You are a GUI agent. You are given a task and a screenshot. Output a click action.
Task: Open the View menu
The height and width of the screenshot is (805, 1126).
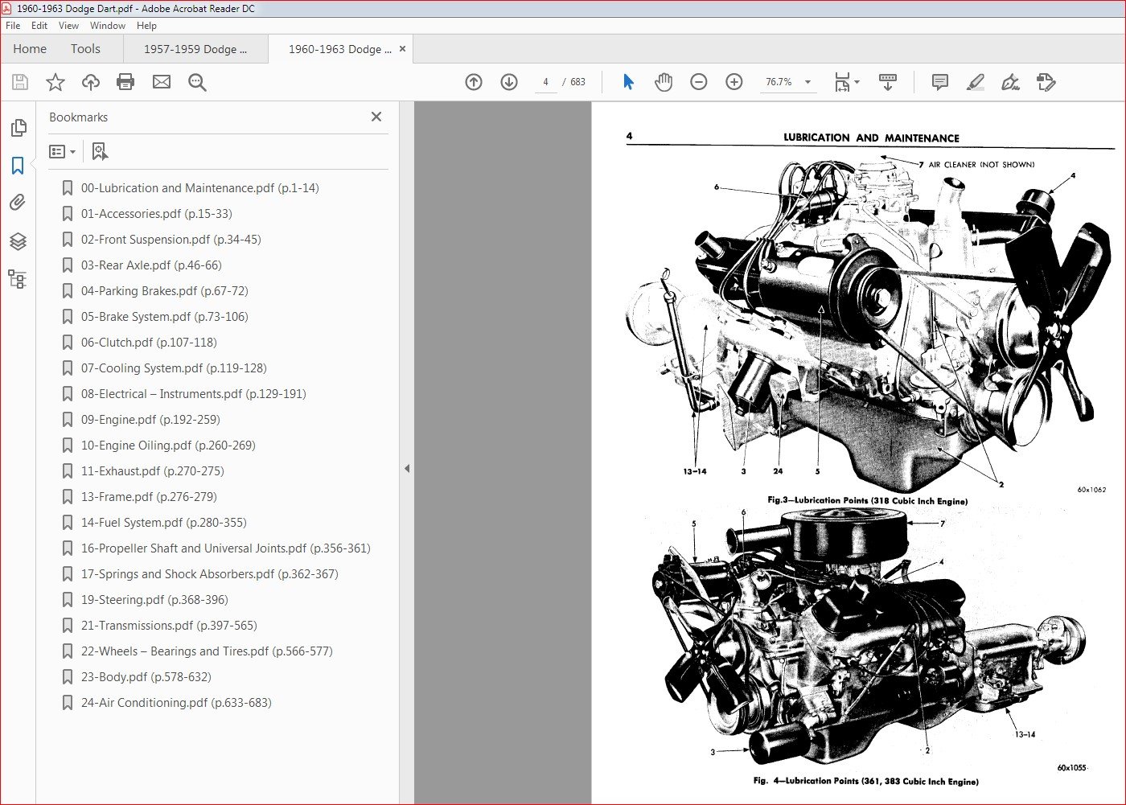coord(69,26)
